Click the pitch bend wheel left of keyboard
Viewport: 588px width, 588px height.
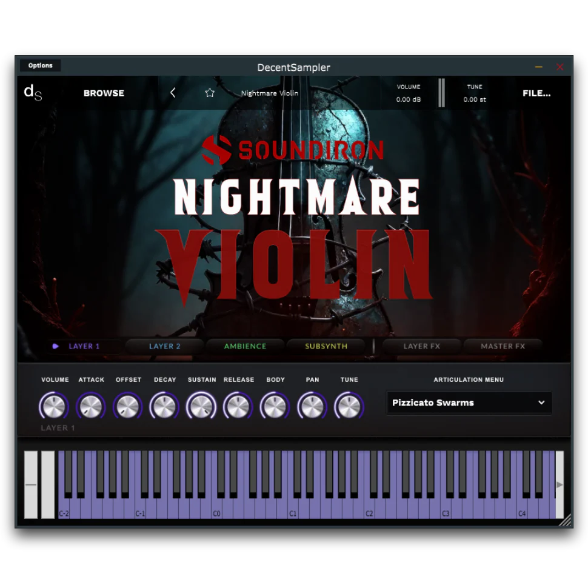click(x=30, y=485)
